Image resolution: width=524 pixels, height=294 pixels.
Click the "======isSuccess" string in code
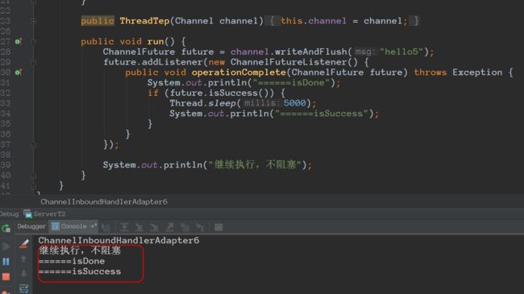[322, 114]
